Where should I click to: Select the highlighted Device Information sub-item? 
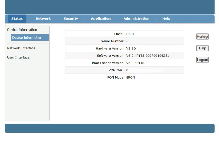[x=27, y=38]
